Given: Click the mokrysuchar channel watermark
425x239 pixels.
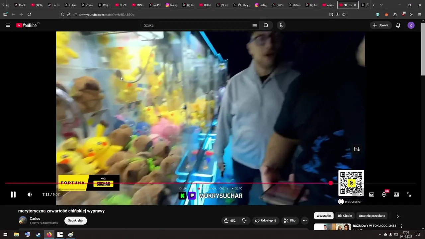Looking at the screenshot, I should coord(350,201).
